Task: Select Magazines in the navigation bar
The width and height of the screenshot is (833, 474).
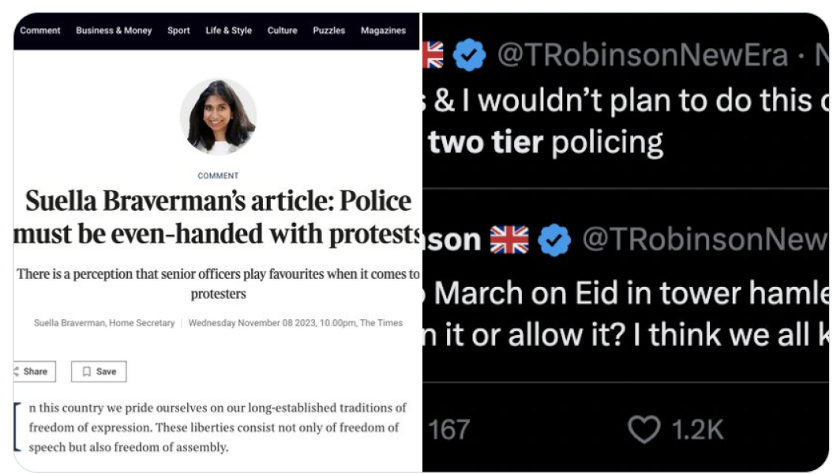Action: point(383,31)
